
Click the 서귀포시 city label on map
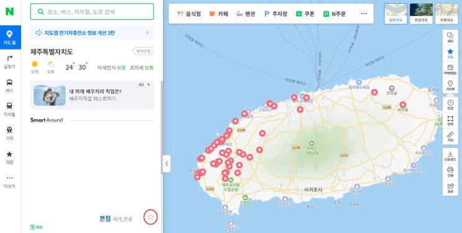(x=313, y=190)
